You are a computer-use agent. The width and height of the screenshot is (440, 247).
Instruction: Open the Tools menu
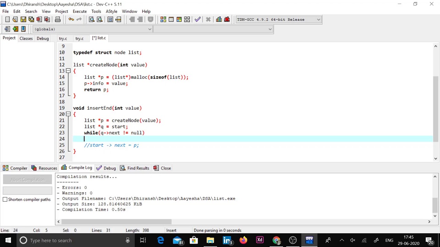[x=96, y=11]
